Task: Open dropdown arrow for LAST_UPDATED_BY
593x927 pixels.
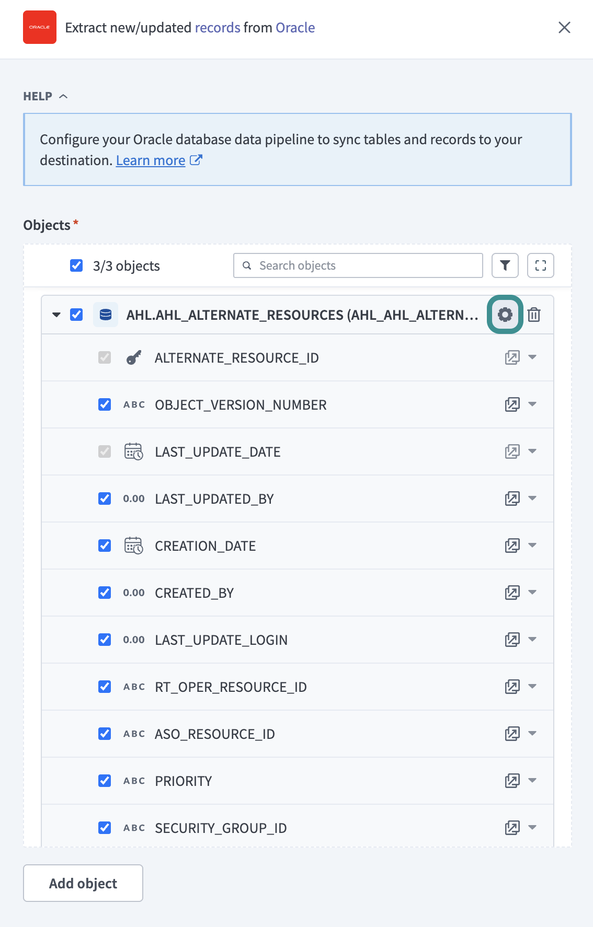Action: click(x=532, y=499)
